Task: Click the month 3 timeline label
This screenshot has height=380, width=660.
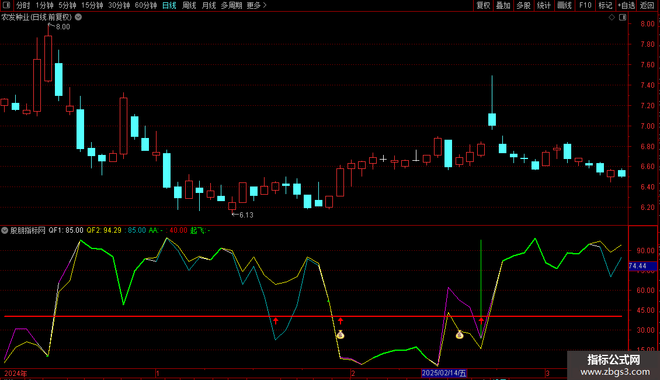Action: tap(547, 373)
